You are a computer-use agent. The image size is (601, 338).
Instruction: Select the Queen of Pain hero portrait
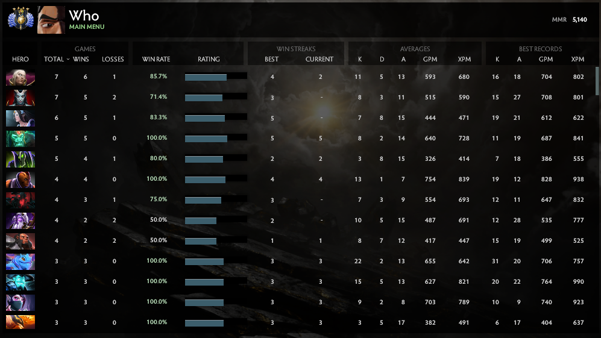click(20, 98)
